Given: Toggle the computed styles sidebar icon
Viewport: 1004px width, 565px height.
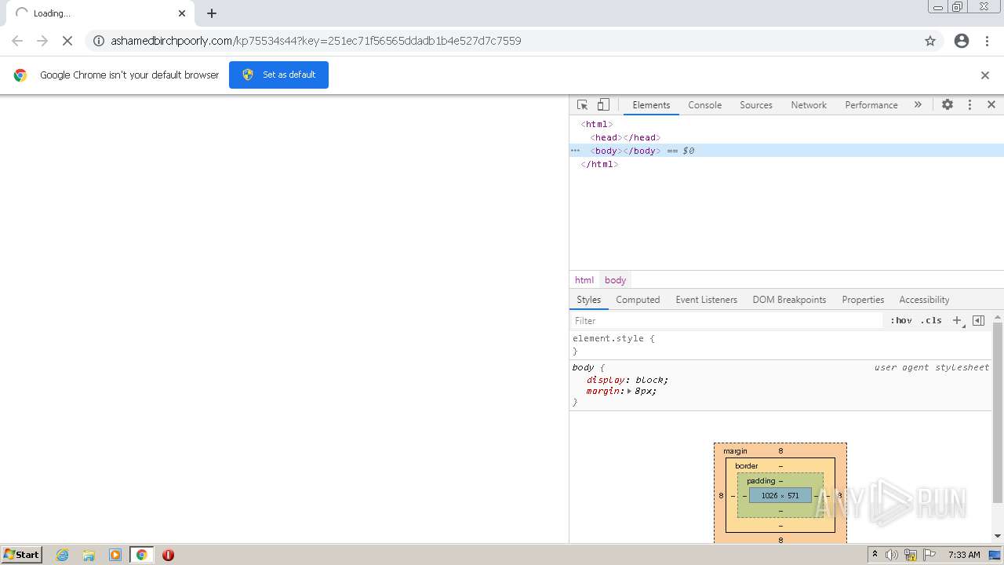Looking at the screenshot, I should [x=978, y=320].
